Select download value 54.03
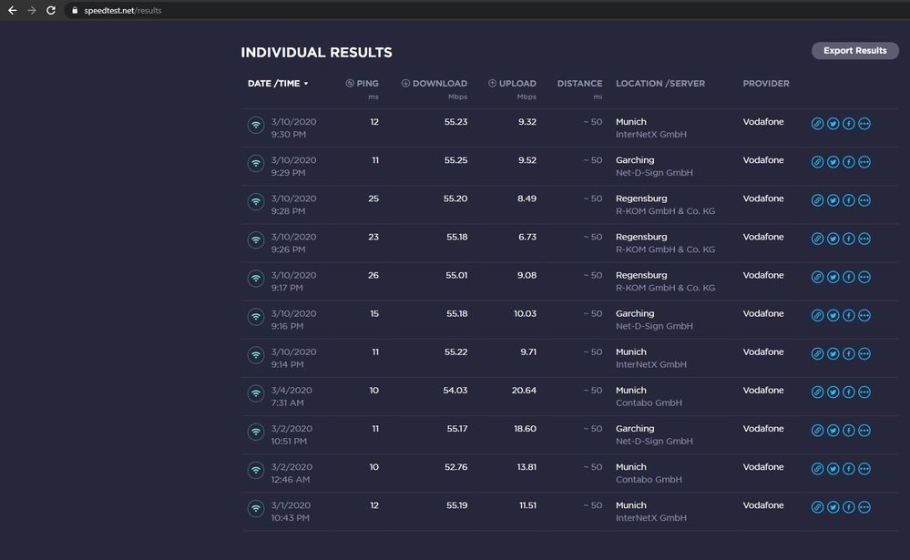Screen dimensions: 910x560 click(x=455, y=390)
